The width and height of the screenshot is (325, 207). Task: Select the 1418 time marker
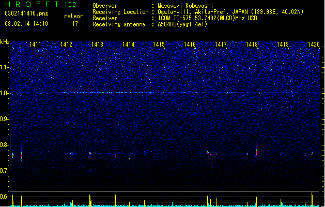252,44
